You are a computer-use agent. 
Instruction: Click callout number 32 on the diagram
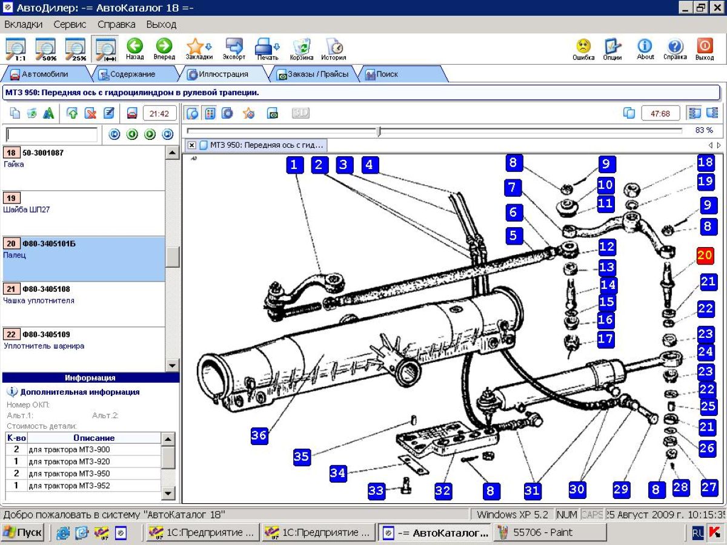(443, 490)
